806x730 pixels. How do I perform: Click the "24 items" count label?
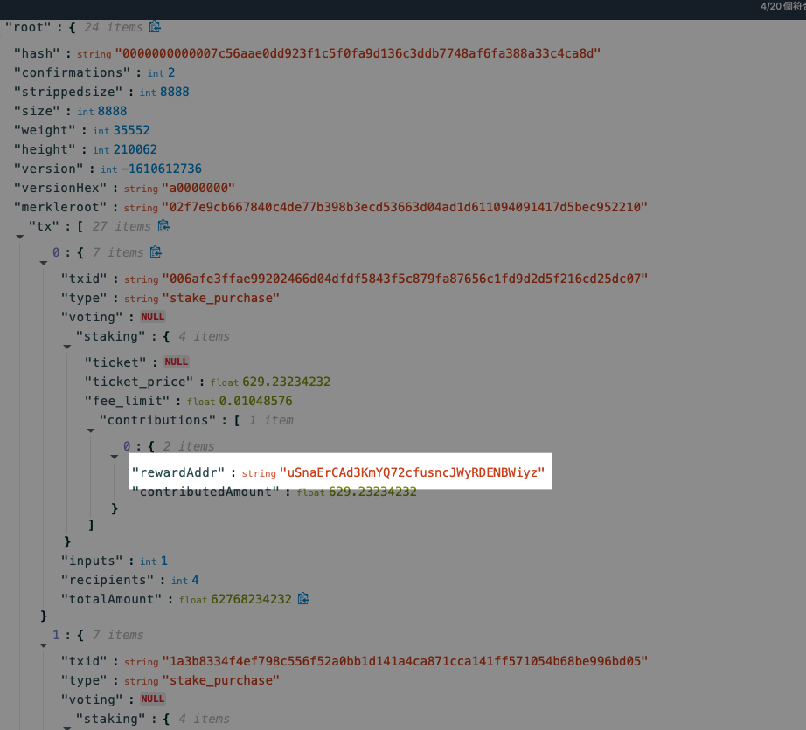point(113,27)
